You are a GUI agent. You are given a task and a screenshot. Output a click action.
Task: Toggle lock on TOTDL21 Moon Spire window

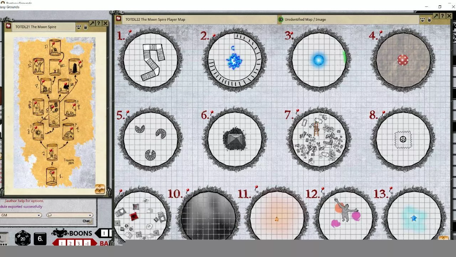click(x=85, y=27)
